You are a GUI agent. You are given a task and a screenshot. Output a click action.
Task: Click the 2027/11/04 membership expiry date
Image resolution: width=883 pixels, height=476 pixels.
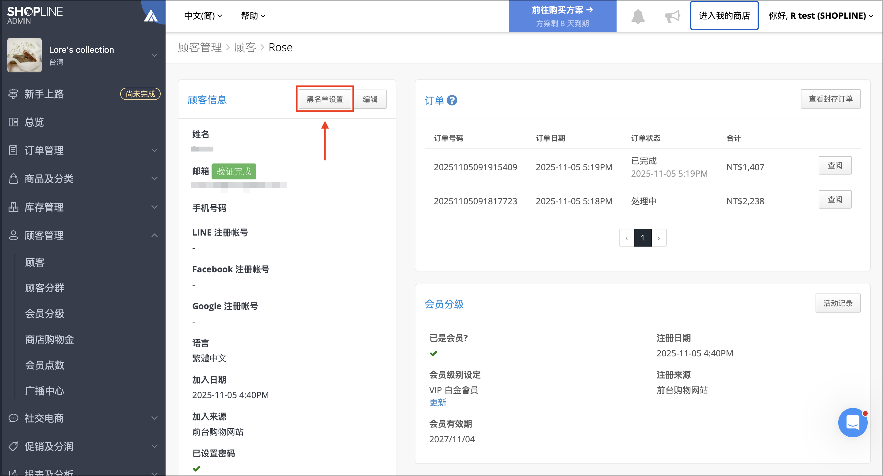tap(452, 439)
